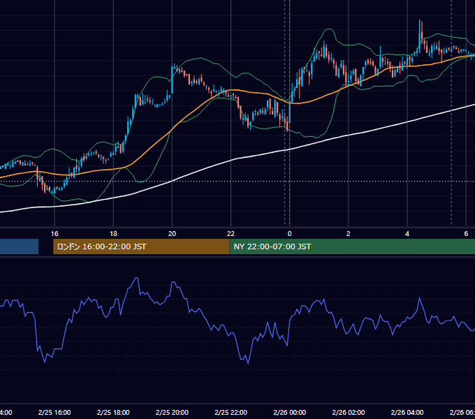Viewport: 475px width, 419px height.
Task: Click the price chart axis label 6
Action: click(466, 234)
